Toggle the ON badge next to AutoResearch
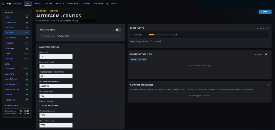The image size is (275, 130). point(27,85)
